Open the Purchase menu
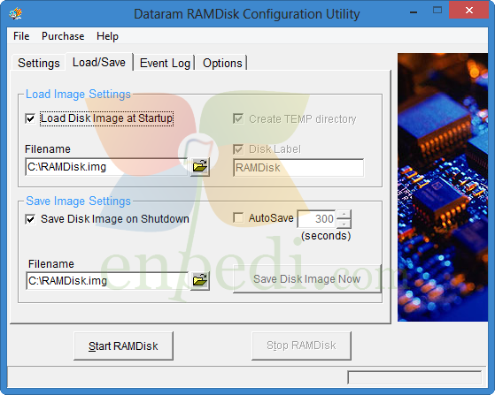 (x=63, y=36)
